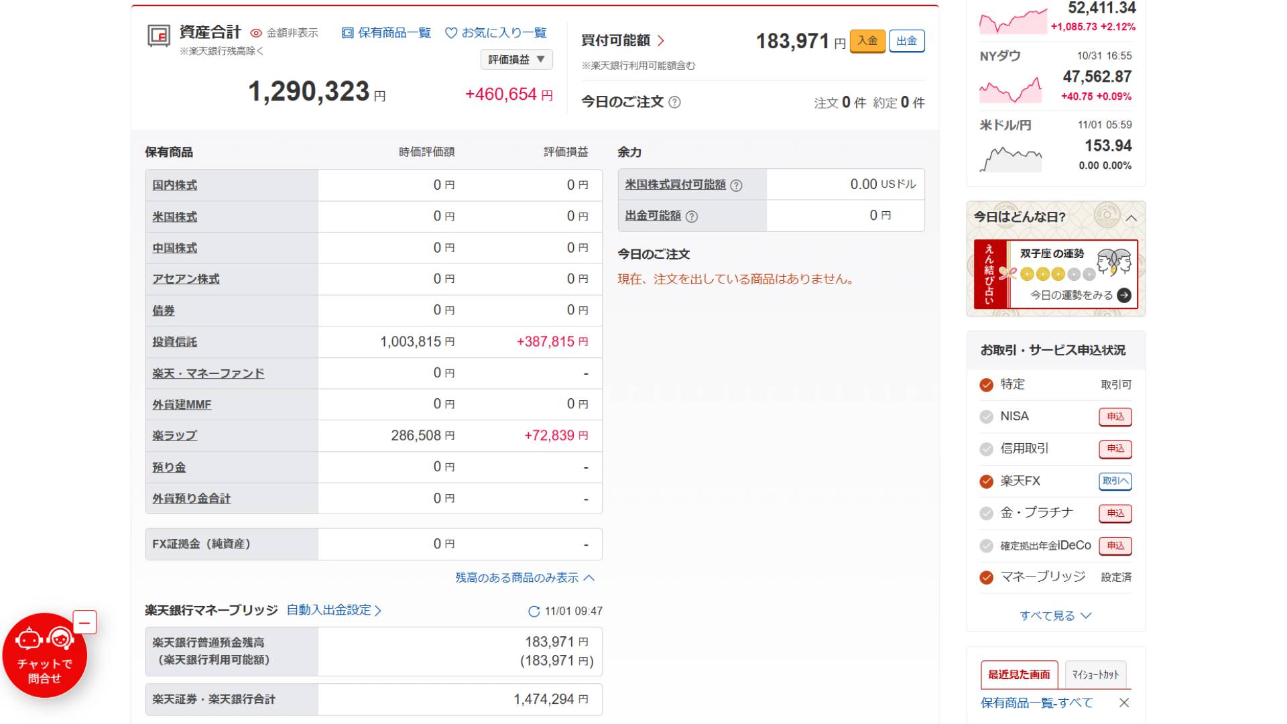The image size is (1287, 724).
Task: Switch to the マイショートカット tab
Action: coord(1095,674)
